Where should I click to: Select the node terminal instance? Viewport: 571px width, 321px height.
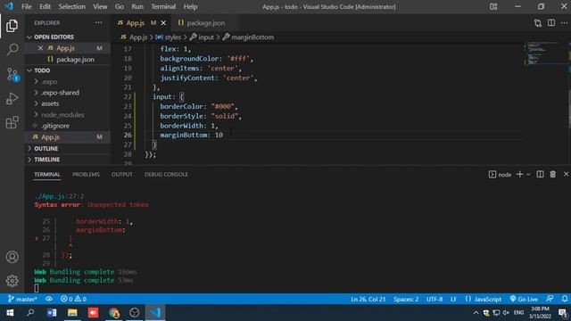point(500,175)
